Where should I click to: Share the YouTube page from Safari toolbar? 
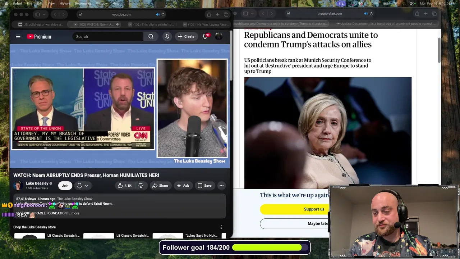(x=209, y=14)
